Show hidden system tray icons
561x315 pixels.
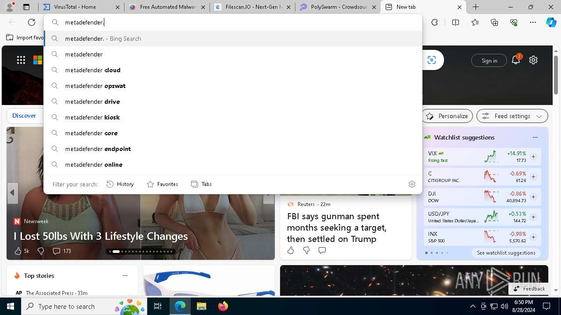pyautogui.click(x=472, y=306)
